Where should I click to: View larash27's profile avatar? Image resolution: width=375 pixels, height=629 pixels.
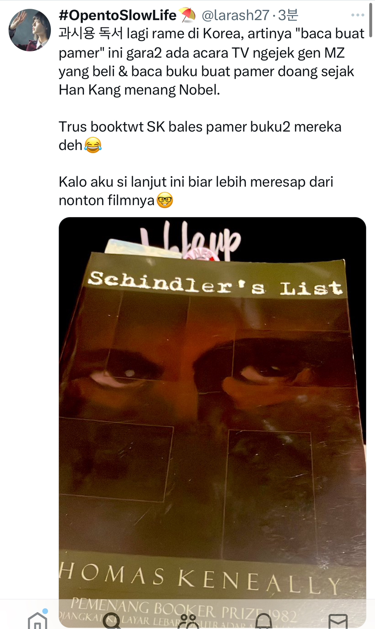(x=30, y=30)
